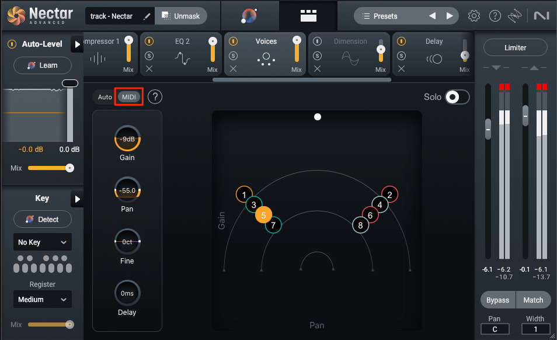Select the Voices module tab

[x=265, y=54]
